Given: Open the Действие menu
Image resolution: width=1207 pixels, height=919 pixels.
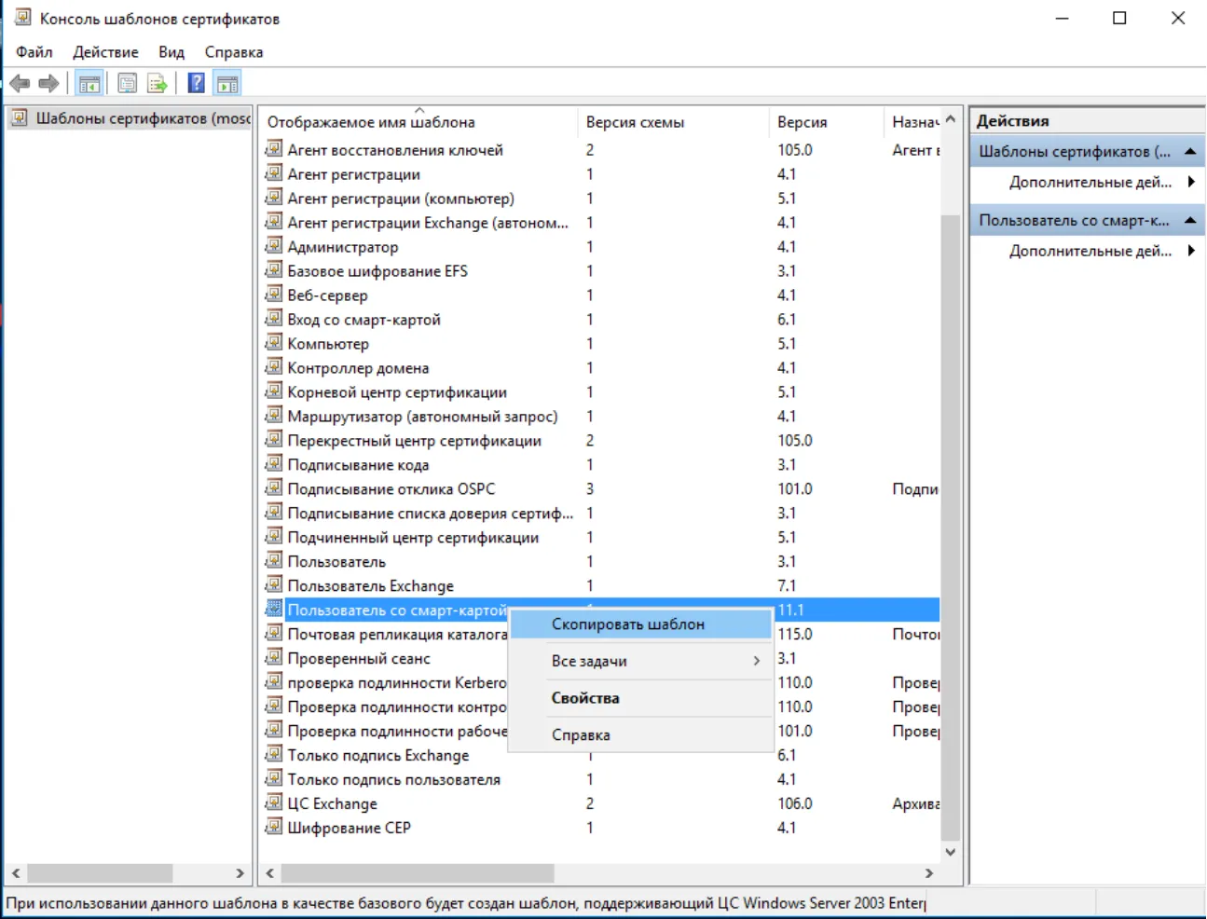Looking at the screenshot, I should (x=105, y=52).
